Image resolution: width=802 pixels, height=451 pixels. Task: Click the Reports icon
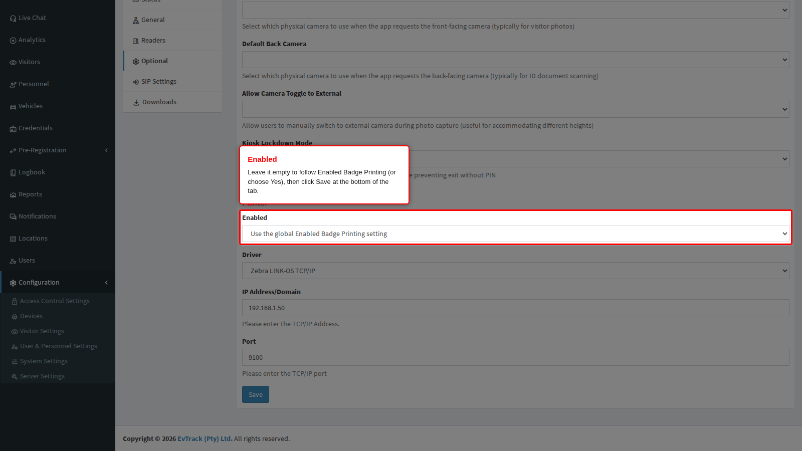pos(13,195)
